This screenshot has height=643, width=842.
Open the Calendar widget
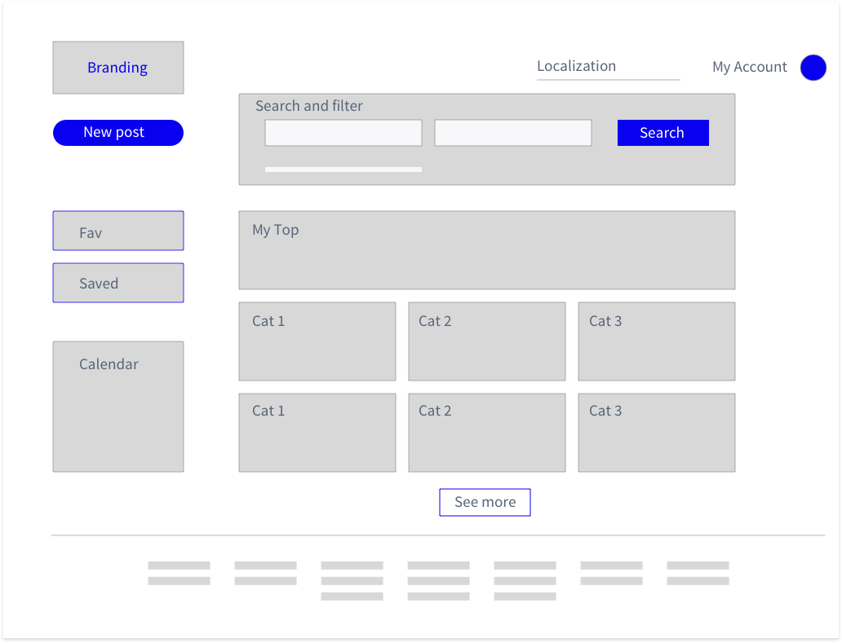[x=118, y=406]
